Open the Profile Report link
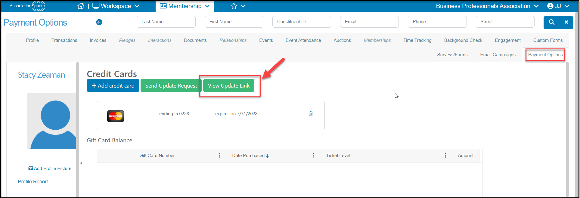This screenshot has width=580, height=198. [33, 181]
